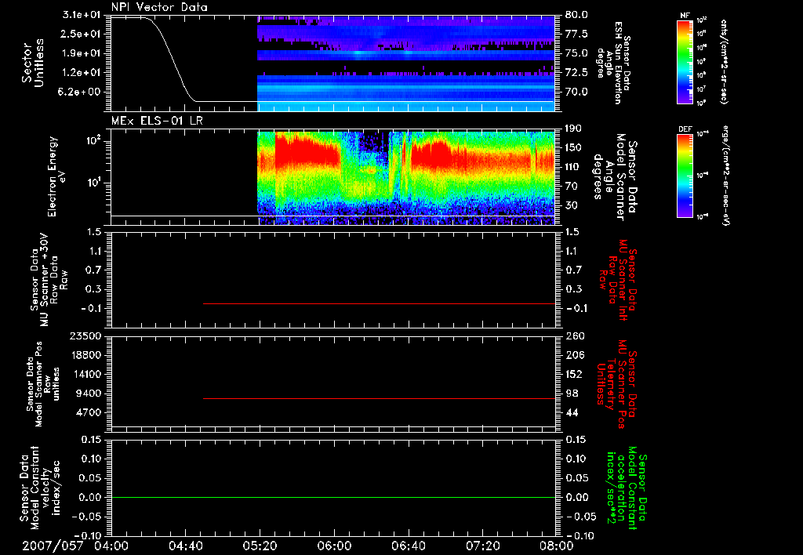Image resolution: width=803 pixels, height=555 pixels.
Task: Click the '1.2e+01' sector tick value
Action: tap(82, 72)
